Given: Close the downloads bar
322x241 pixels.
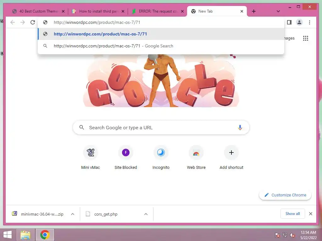Looking at the screenshot, I should coord(310,214).
